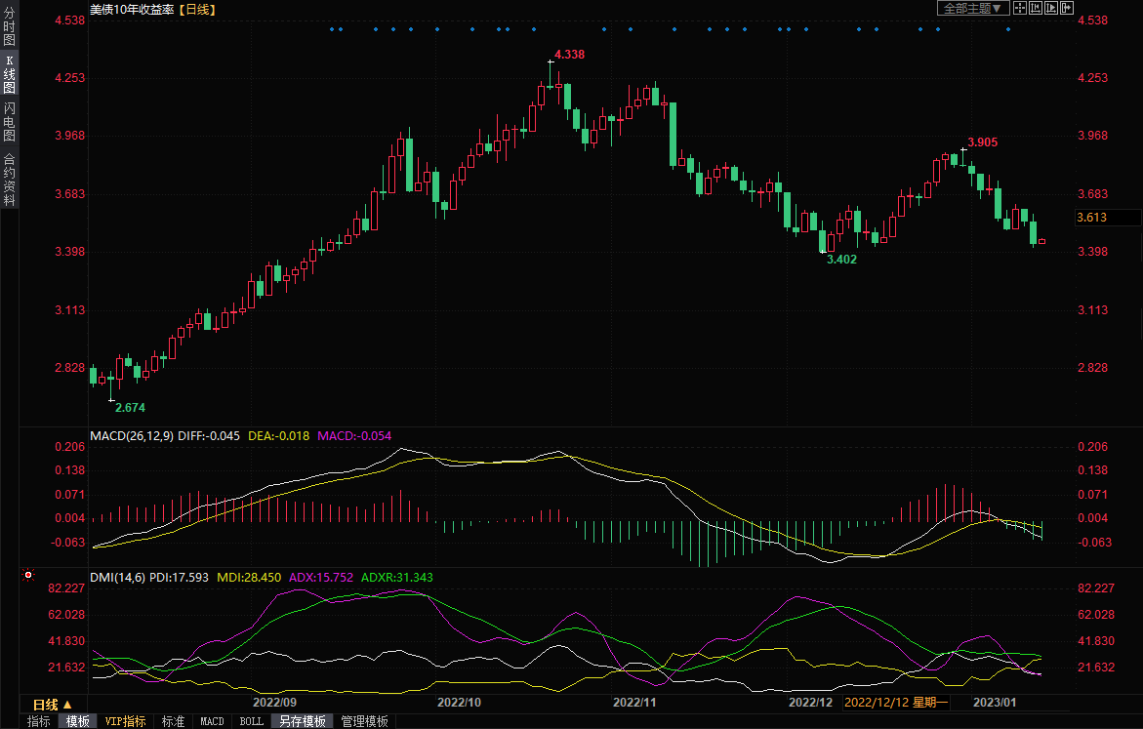Click the last blue event dot above the chart
1143x729 pixels.
pos(1008,29)
